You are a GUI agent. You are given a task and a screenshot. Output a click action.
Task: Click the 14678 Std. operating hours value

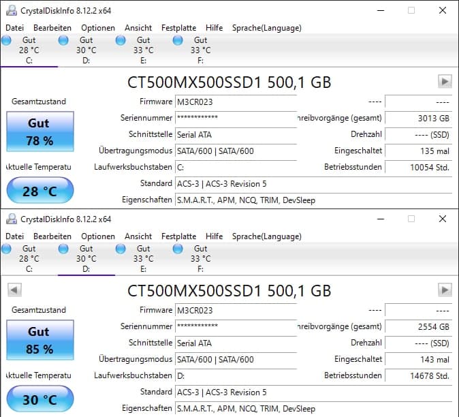tap(418, 376)
